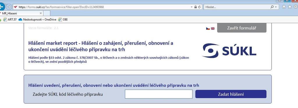Click the Hlášení market report heading
Viewport: 298px width, 108px height.
(101, 46)
